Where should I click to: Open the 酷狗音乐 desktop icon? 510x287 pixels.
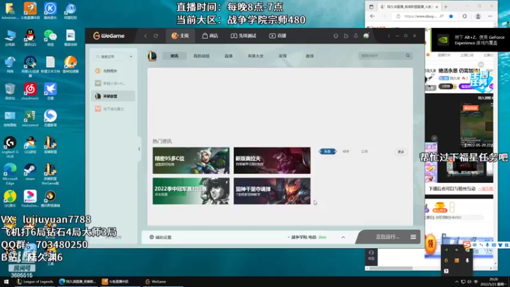(x=50, y=11)
